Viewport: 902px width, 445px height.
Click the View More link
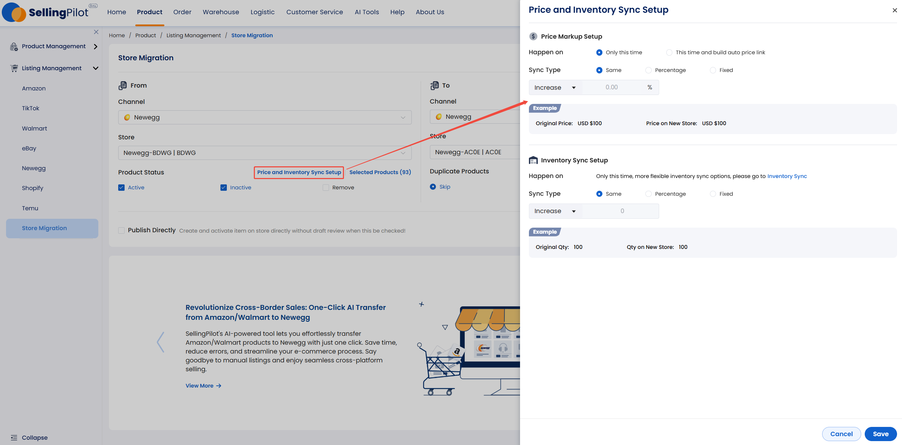(x=203, y=386)
